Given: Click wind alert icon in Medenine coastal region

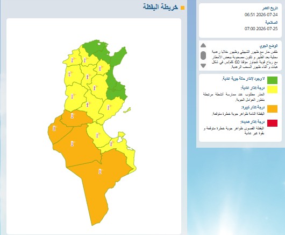Looking at the screenshot, I should coord(111,144).
